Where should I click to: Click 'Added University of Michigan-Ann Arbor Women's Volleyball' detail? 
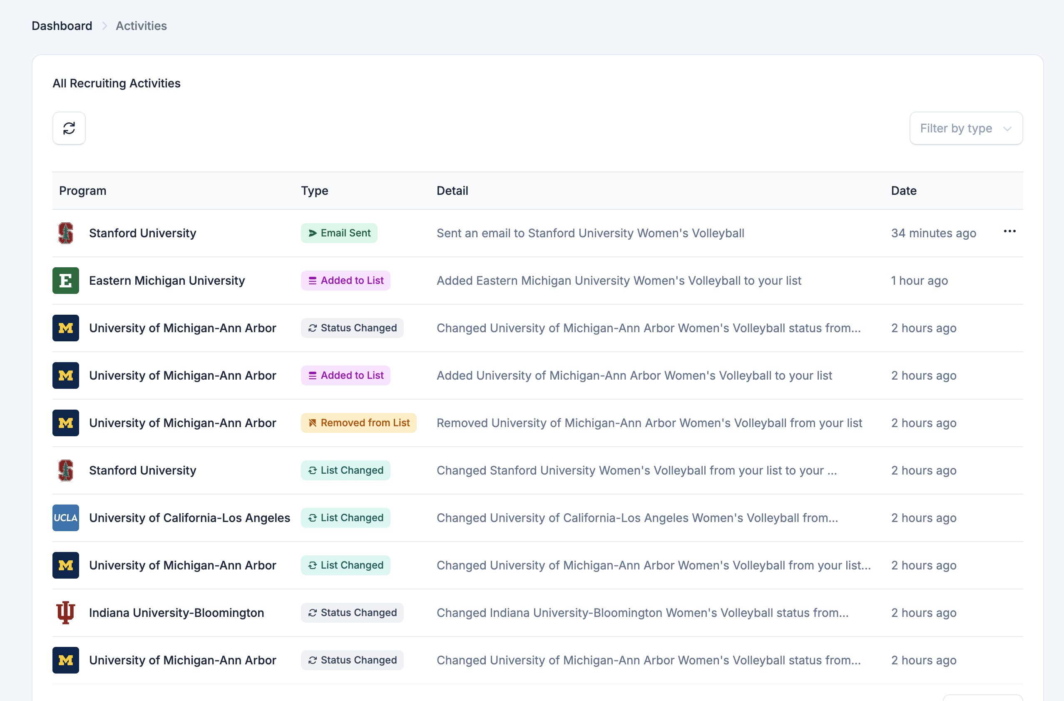(634, 375)
